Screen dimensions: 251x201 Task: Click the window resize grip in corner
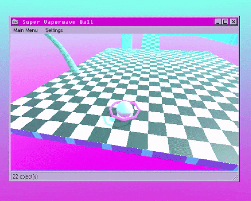(x=235, y=177)
